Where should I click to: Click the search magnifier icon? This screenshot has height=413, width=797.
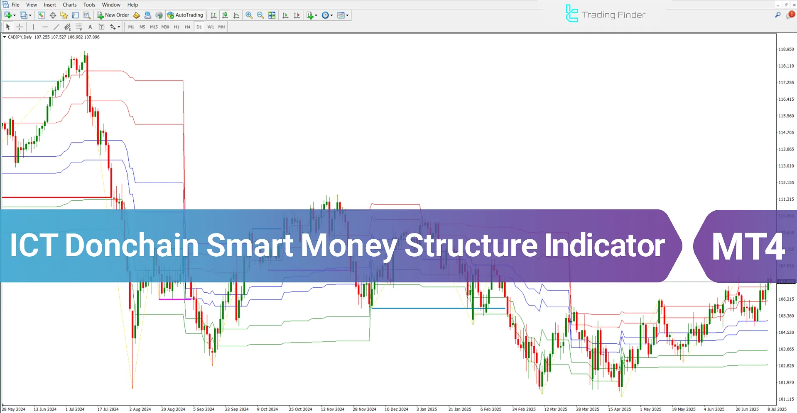click(778, 15)
